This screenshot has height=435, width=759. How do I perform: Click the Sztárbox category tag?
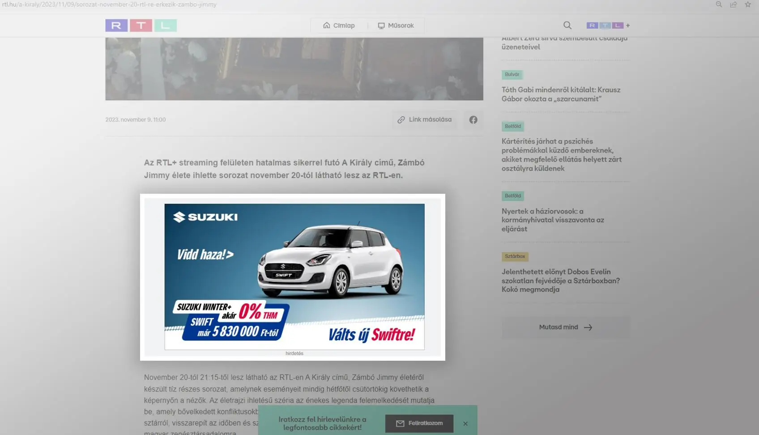(515, 256)
